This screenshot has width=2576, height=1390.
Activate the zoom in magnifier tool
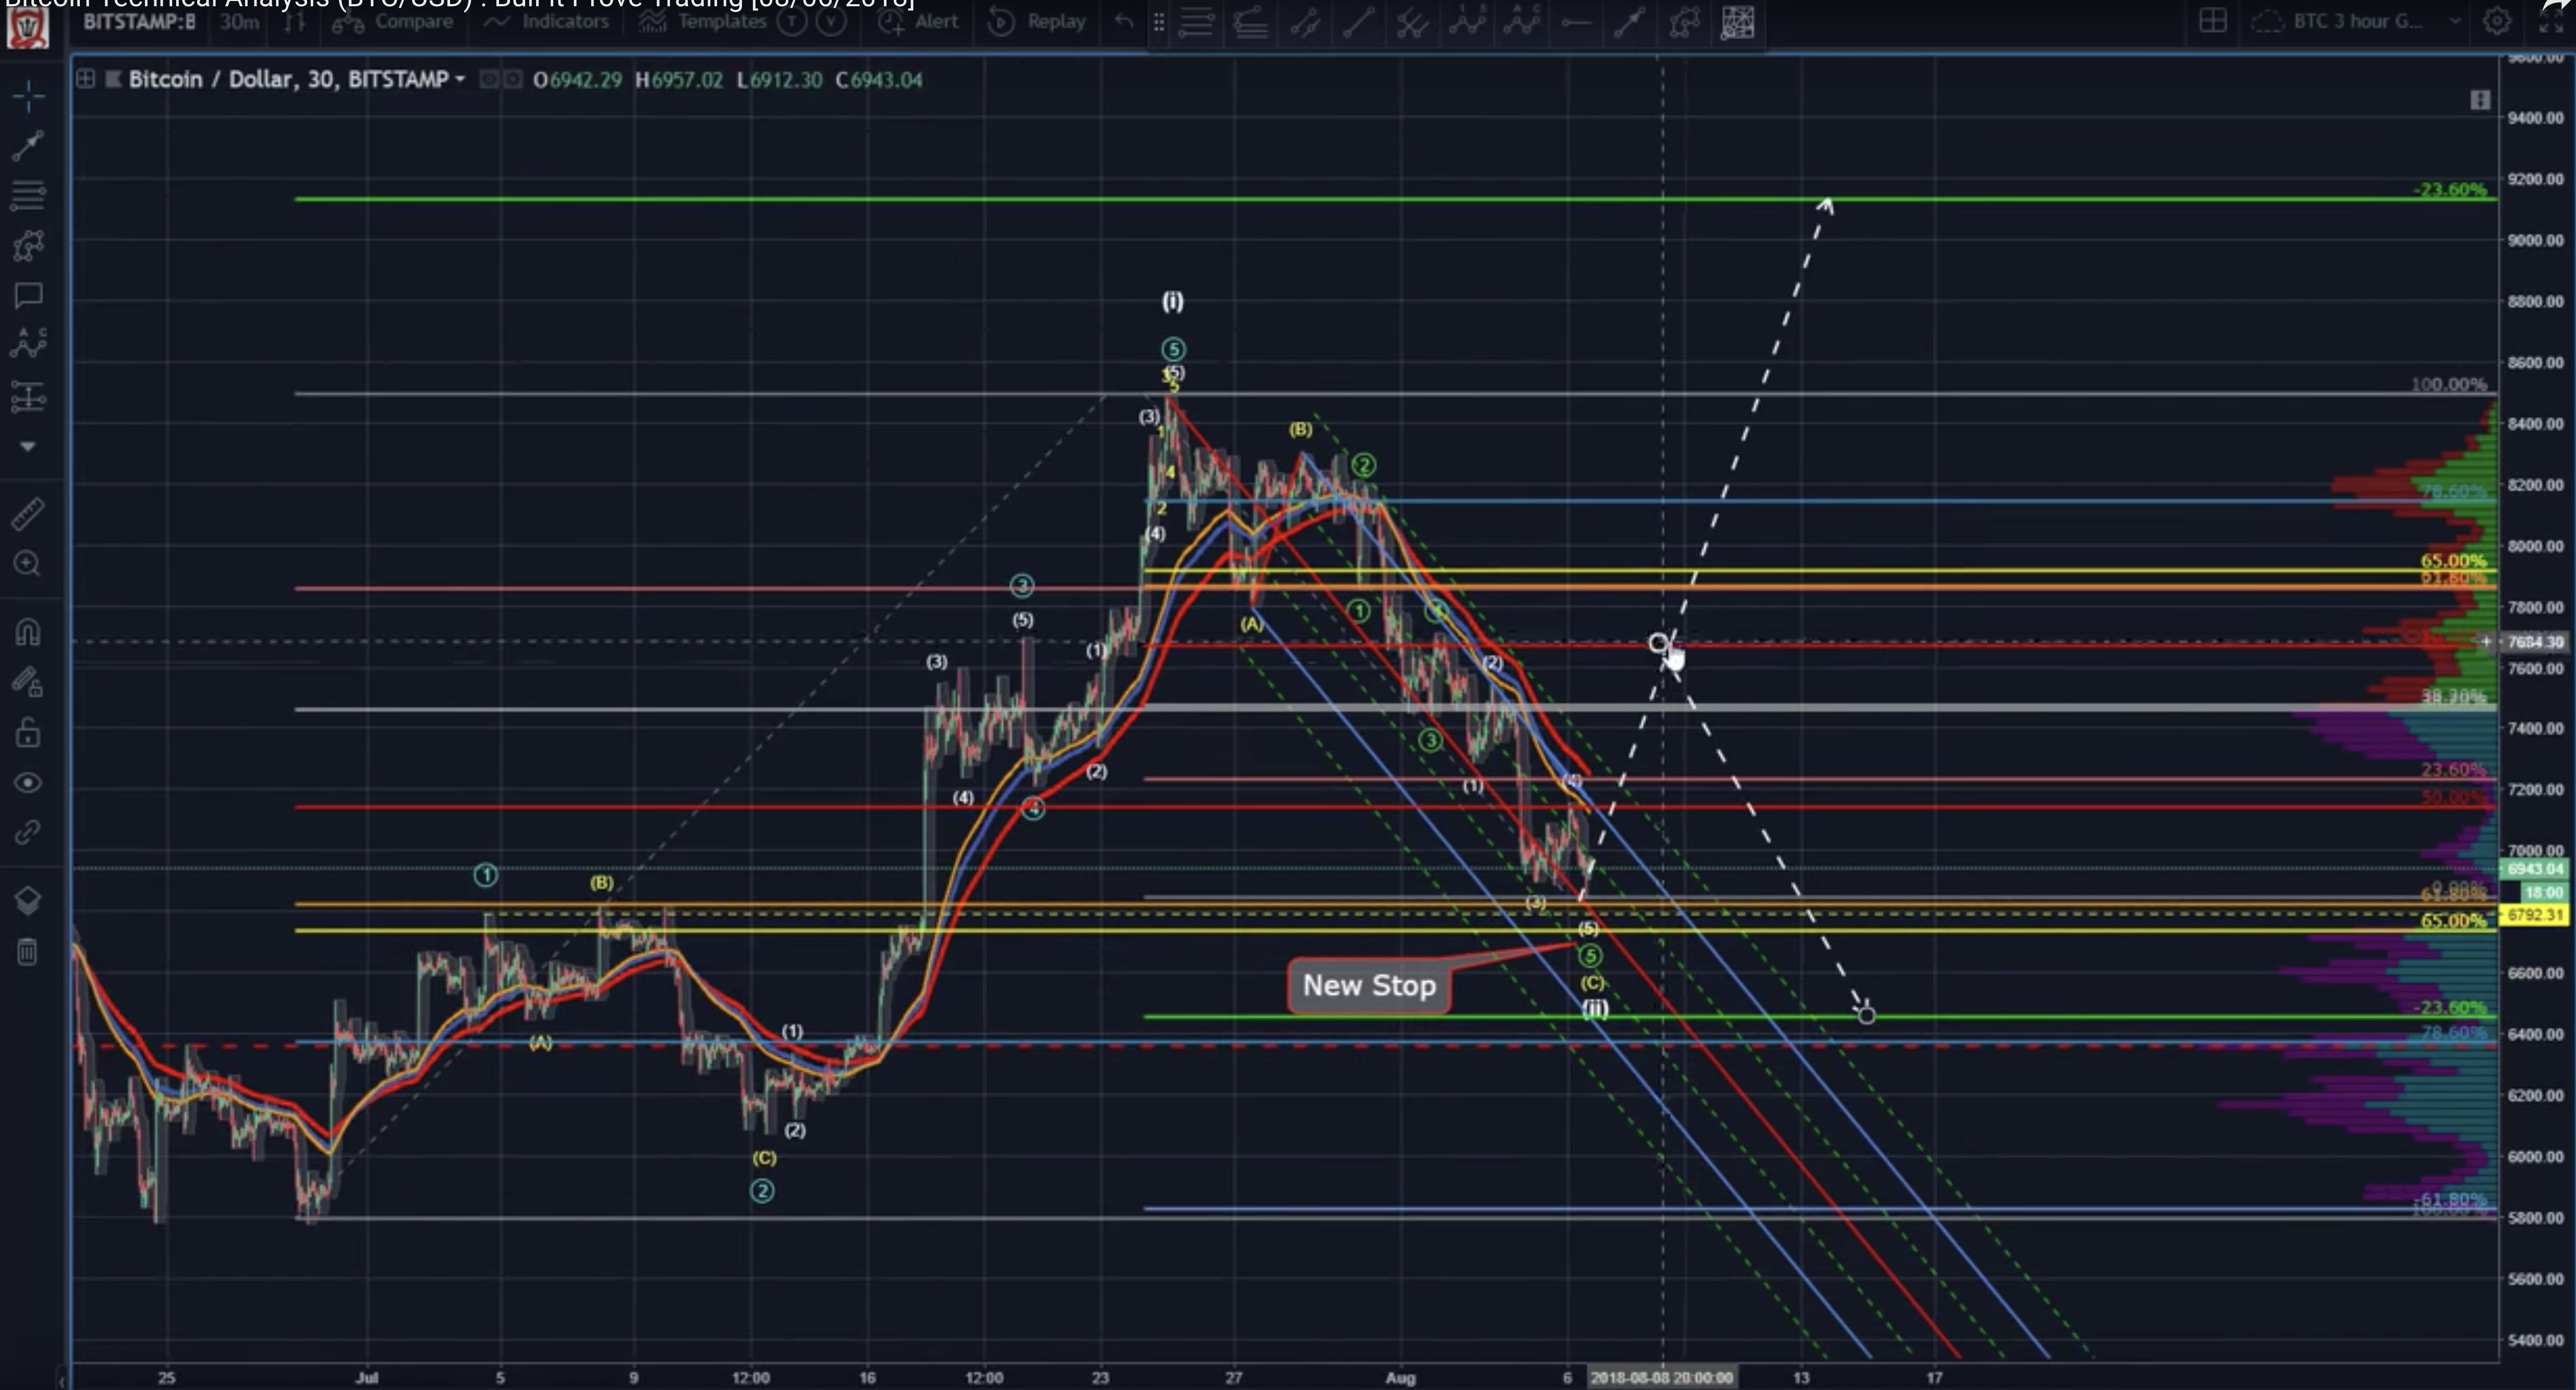28,564
